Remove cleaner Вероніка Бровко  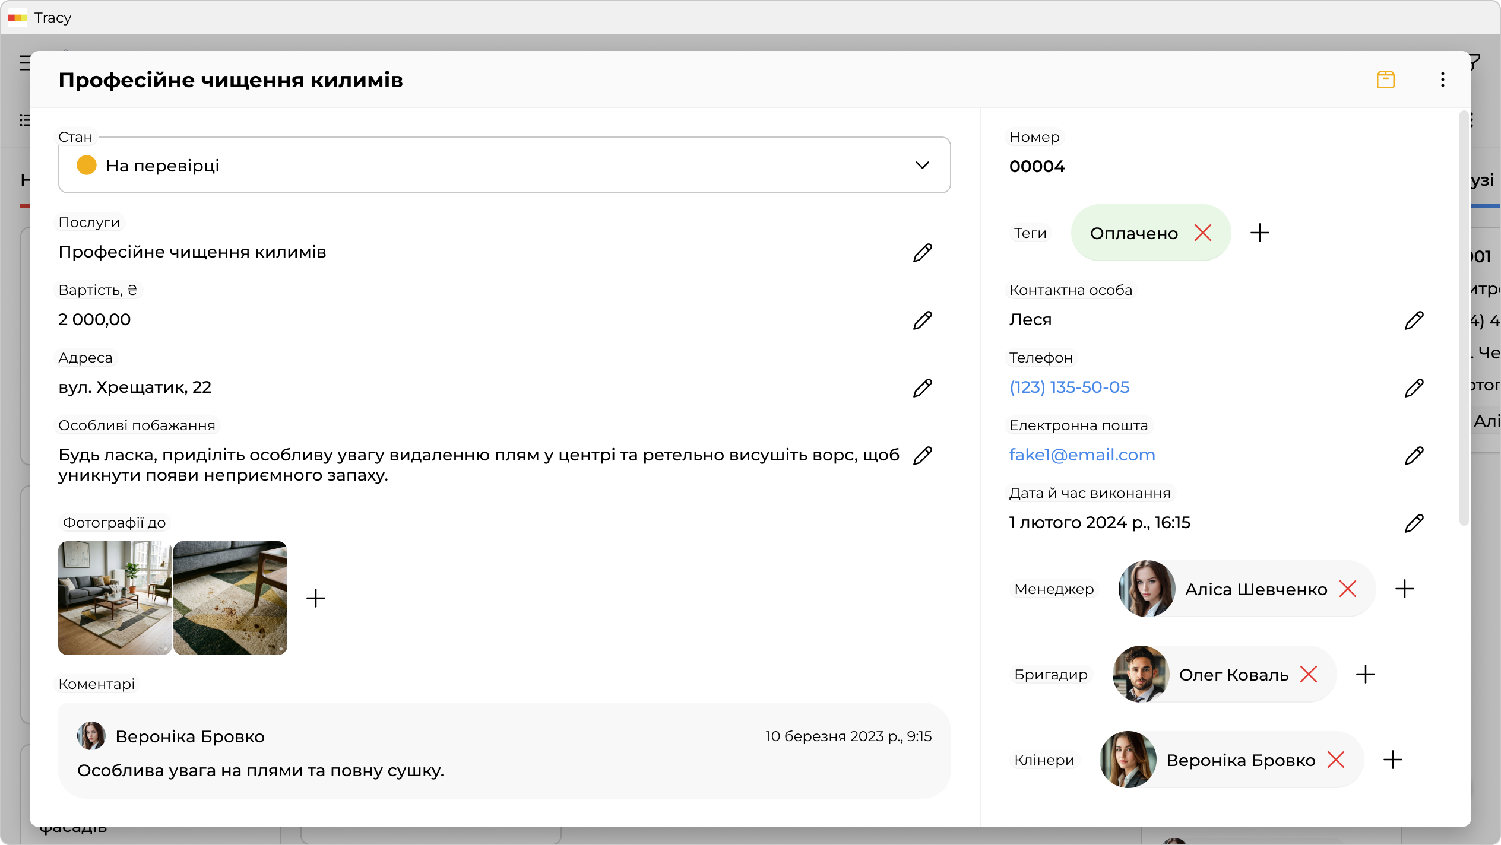pos(1336,760)
